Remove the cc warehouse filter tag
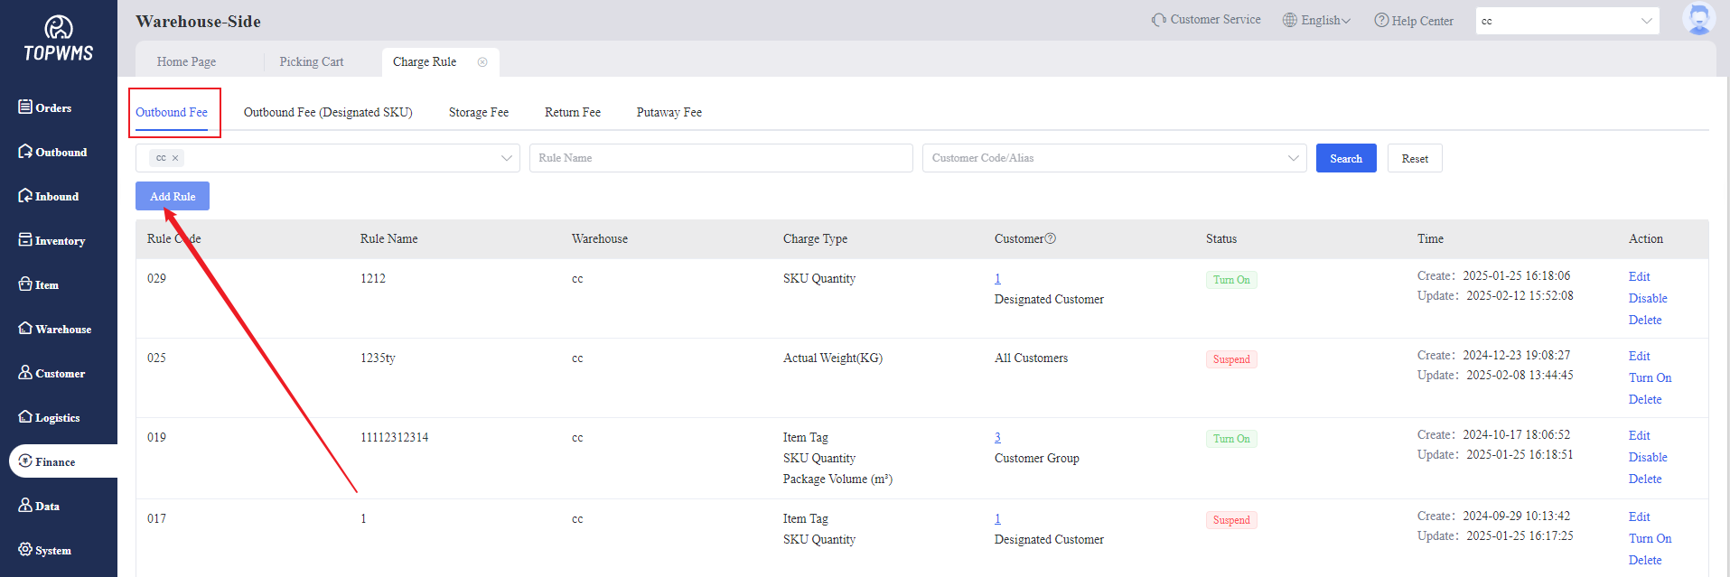 click(x=175, y=158)
